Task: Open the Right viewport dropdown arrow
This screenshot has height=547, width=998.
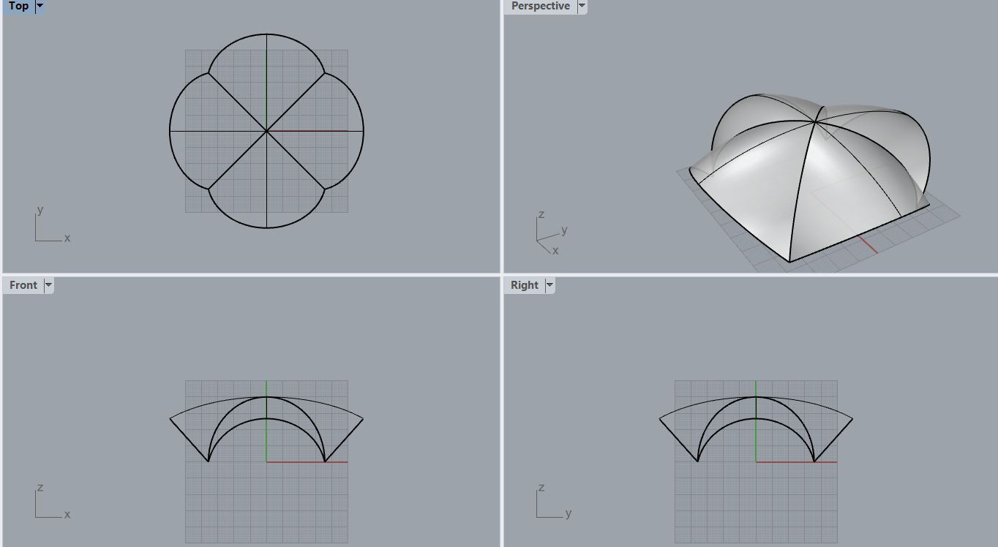Action: coord(549,285)
